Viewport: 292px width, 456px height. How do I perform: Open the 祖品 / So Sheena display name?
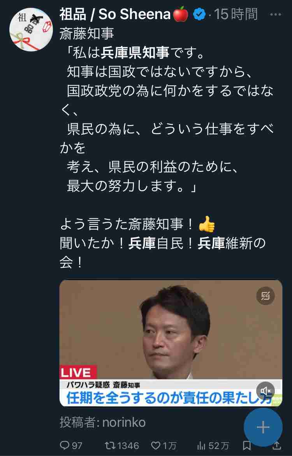click(x=115, y=14)
